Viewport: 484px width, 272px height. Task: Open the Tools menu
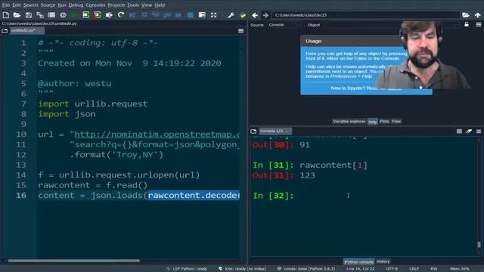pyautogui.click(x=133, y=5)
